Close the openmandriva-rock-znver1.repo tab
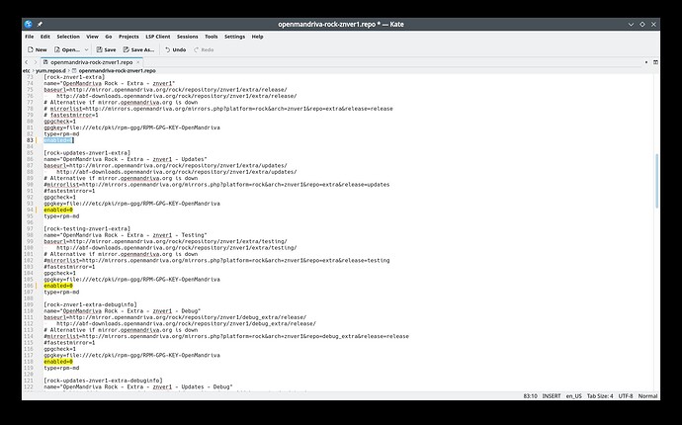The width and height of the screenshot is (682, 425). pos(138,62)
